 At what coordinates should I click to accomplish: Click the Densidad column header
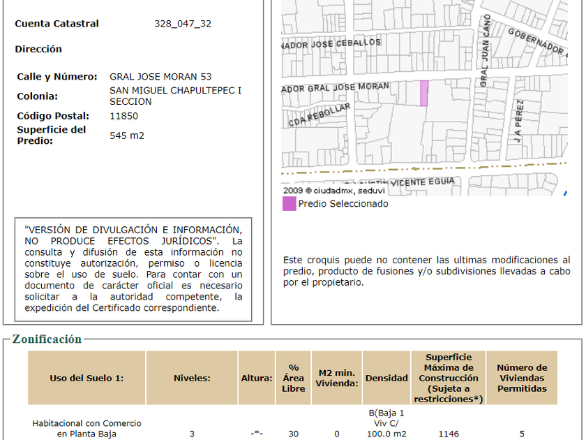pos(386,378)
